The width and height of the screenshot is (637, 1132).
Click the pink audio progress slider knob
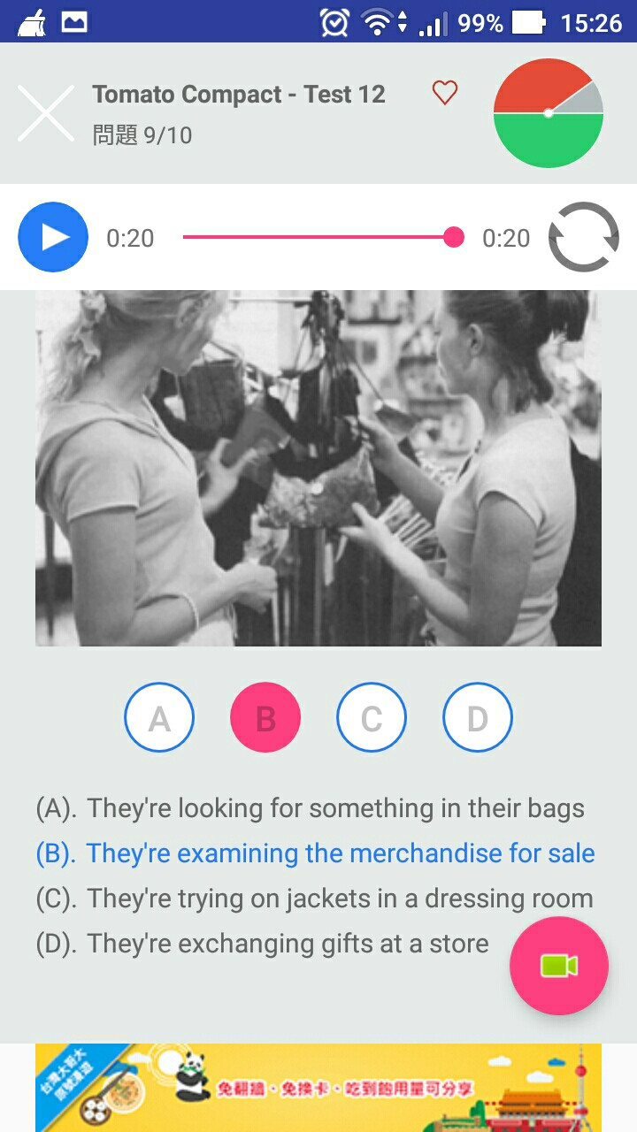click(x=454, y=237)
